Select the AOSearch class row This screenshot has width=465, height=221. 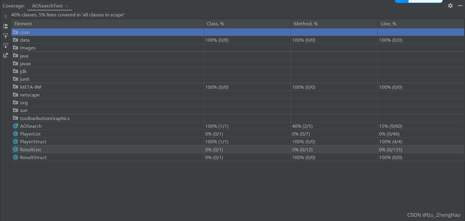[x=238, y=126]
